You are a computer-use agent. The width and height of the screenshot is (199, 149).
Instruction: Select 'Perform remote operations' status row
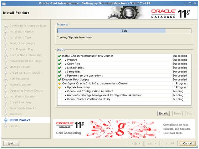(124, 75)
